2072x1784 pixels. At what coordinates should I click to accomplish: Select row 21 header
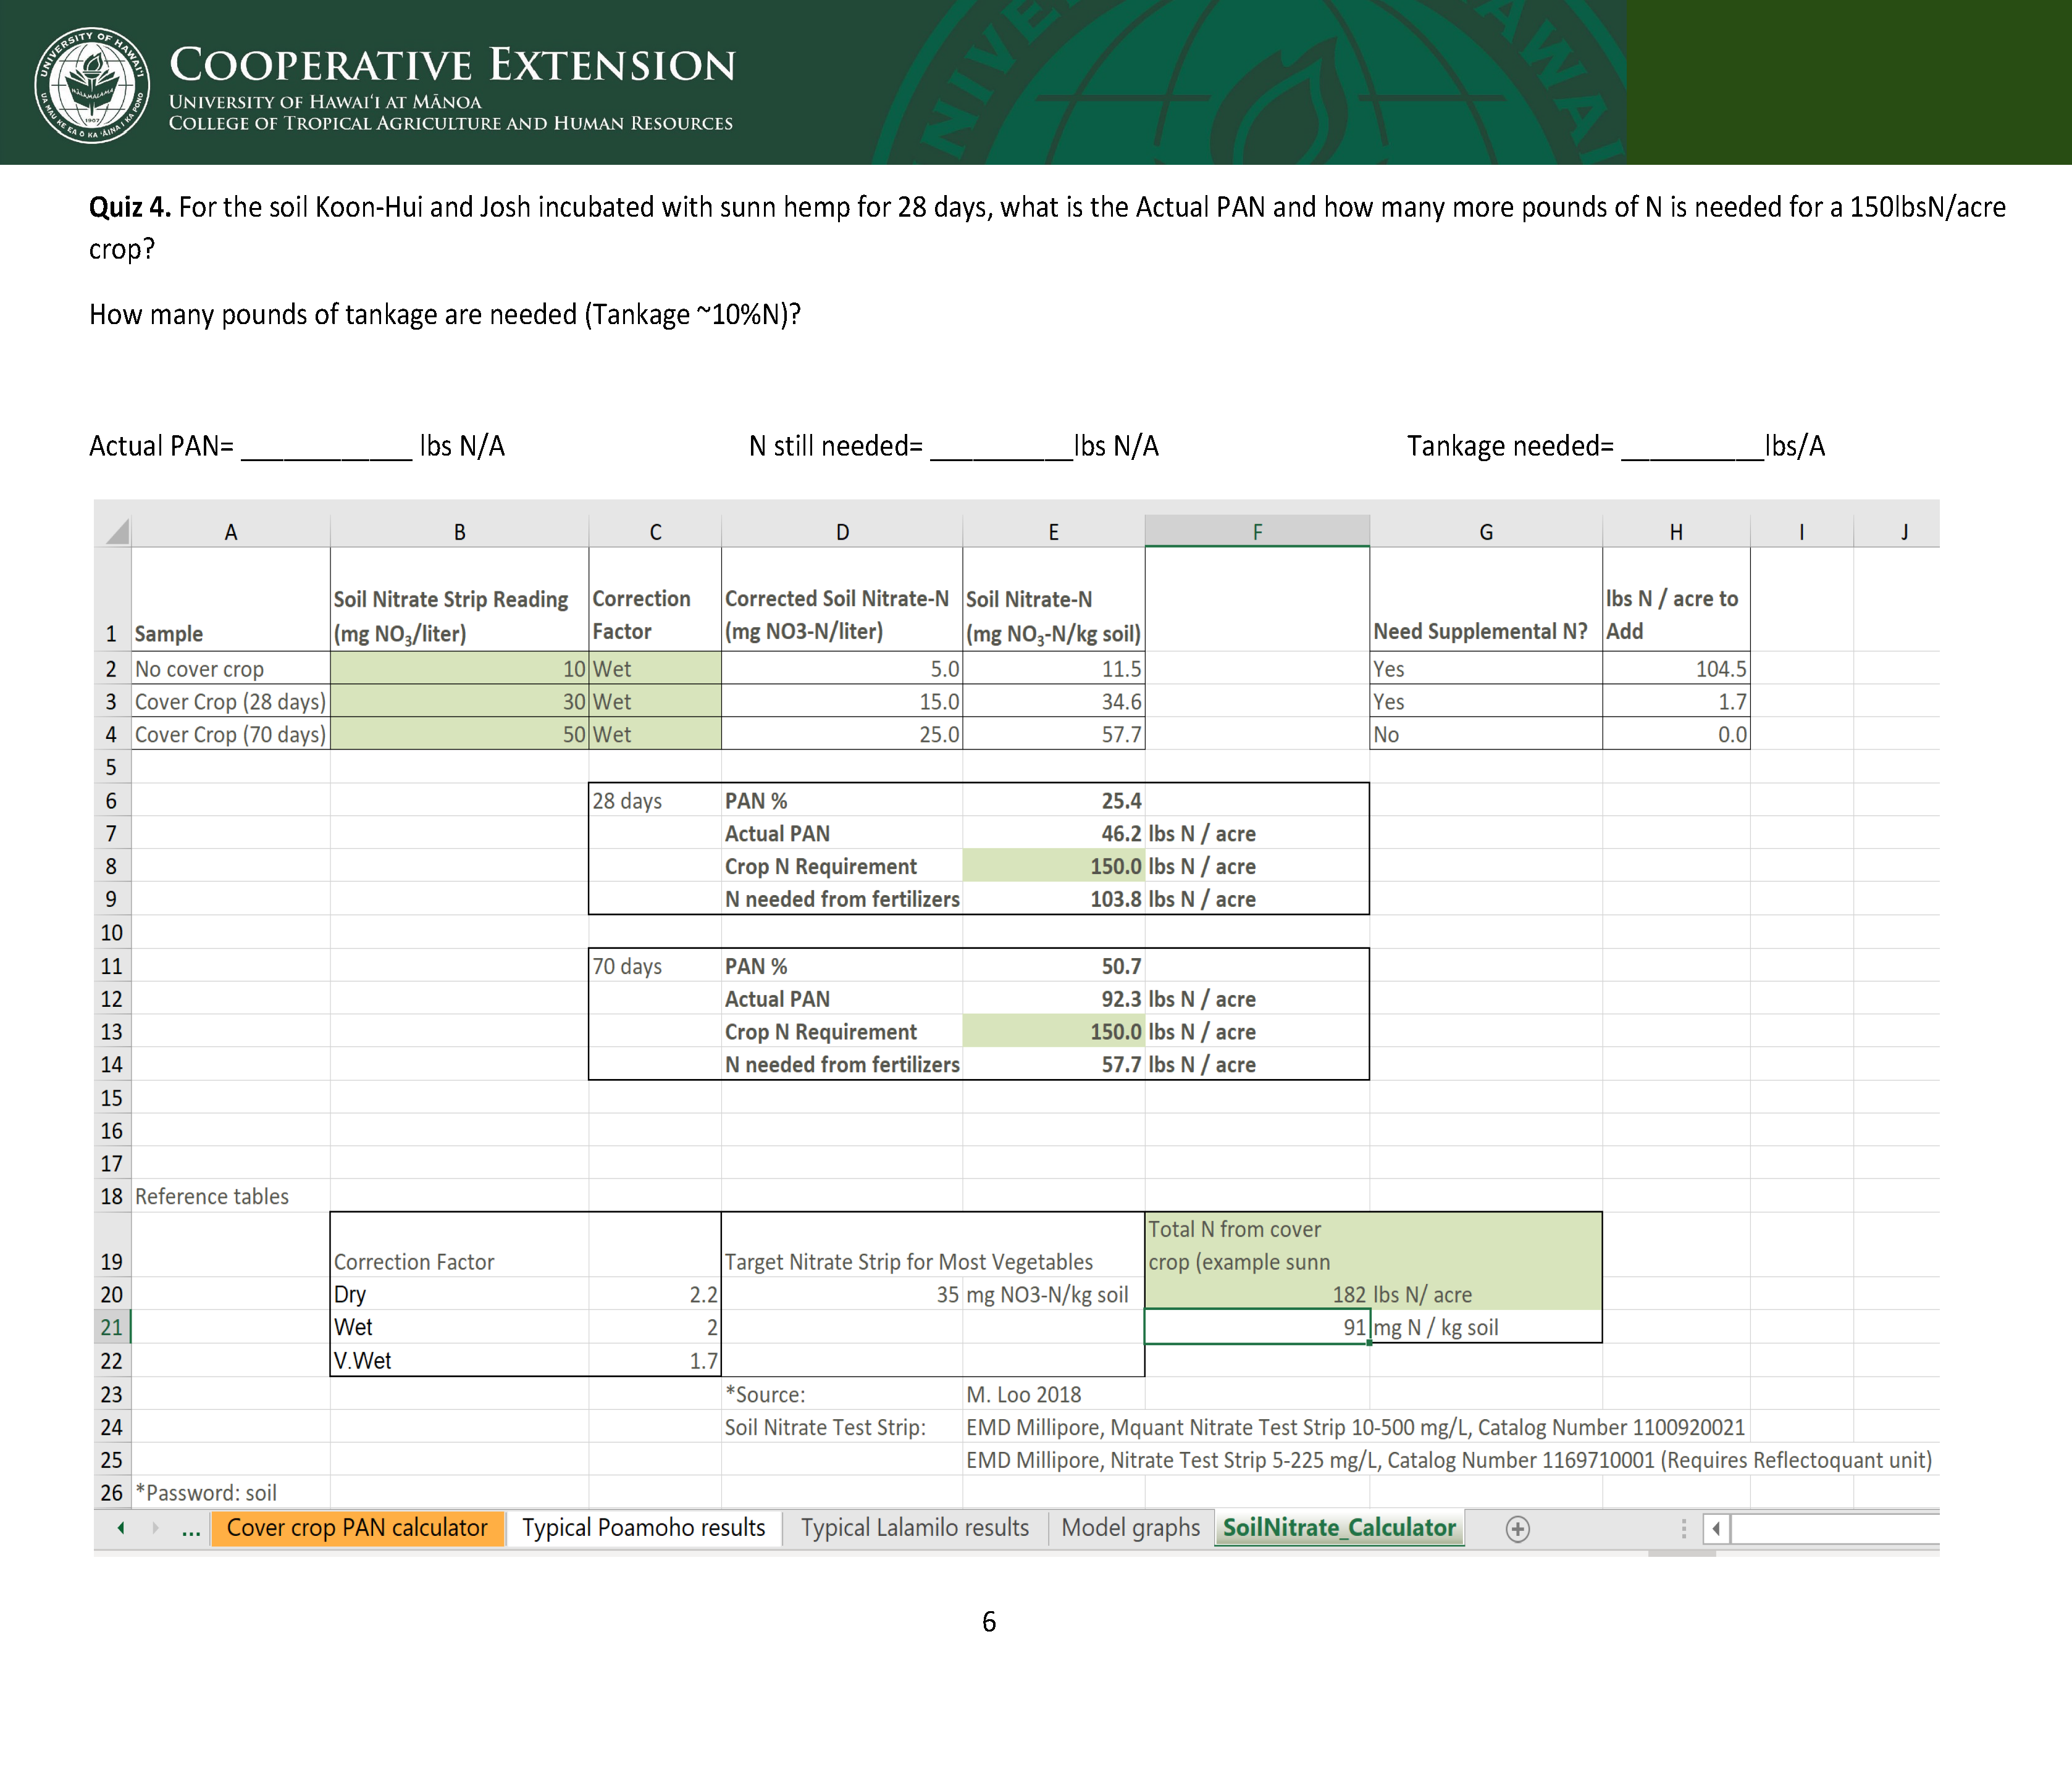click(x=111, y=1327)
